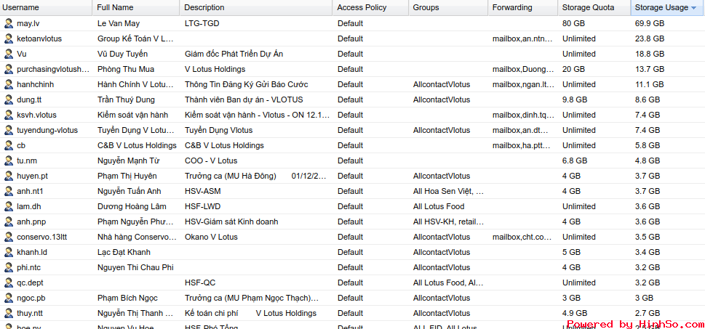Viewport: 705px width, 329px height.
Task: Select the mailbox,ha.ptt… forwarding cell
Action: click(522, 145)
